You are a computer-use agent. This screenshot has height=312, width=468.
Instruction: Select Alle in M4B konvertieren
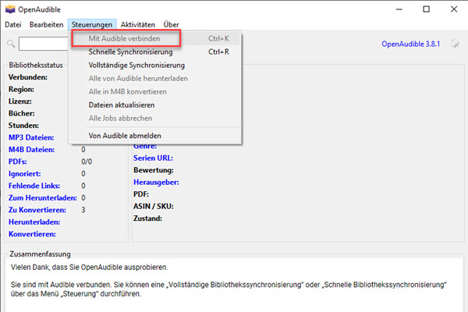[x=154, y=92]
